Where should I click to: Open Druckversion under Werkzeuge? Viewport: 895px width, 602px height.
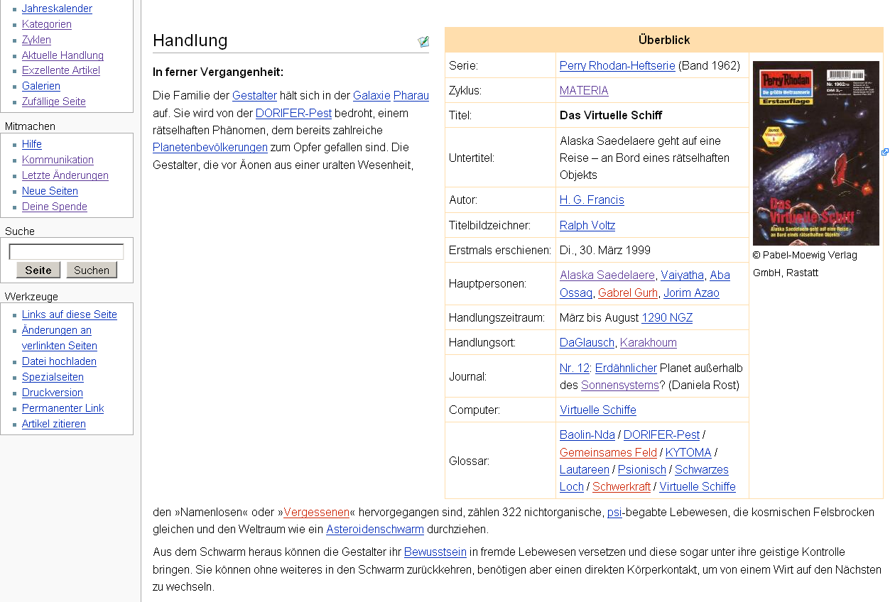pos(52,393)
